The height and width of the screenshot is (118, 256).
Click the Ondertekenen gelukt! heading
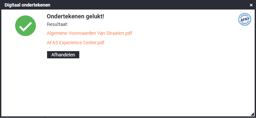coord(75,16)
